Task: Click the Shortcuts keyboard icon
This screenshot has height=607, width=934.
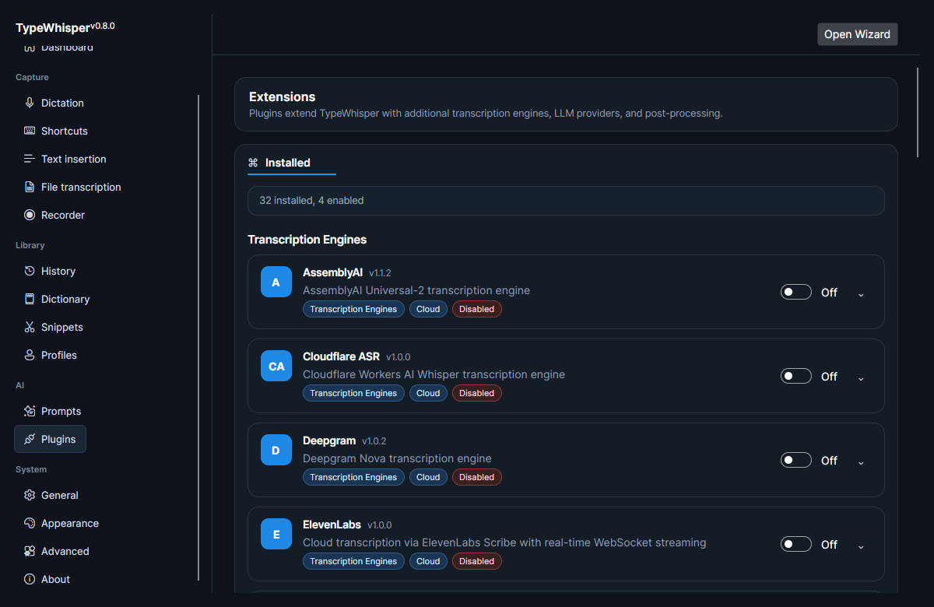Action: [x=30, y=131]
